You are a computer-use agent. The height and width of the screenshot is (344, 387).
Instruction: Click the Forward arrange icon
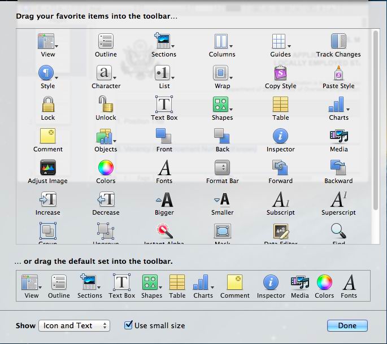pyautogui.click(x=280, y=167)
